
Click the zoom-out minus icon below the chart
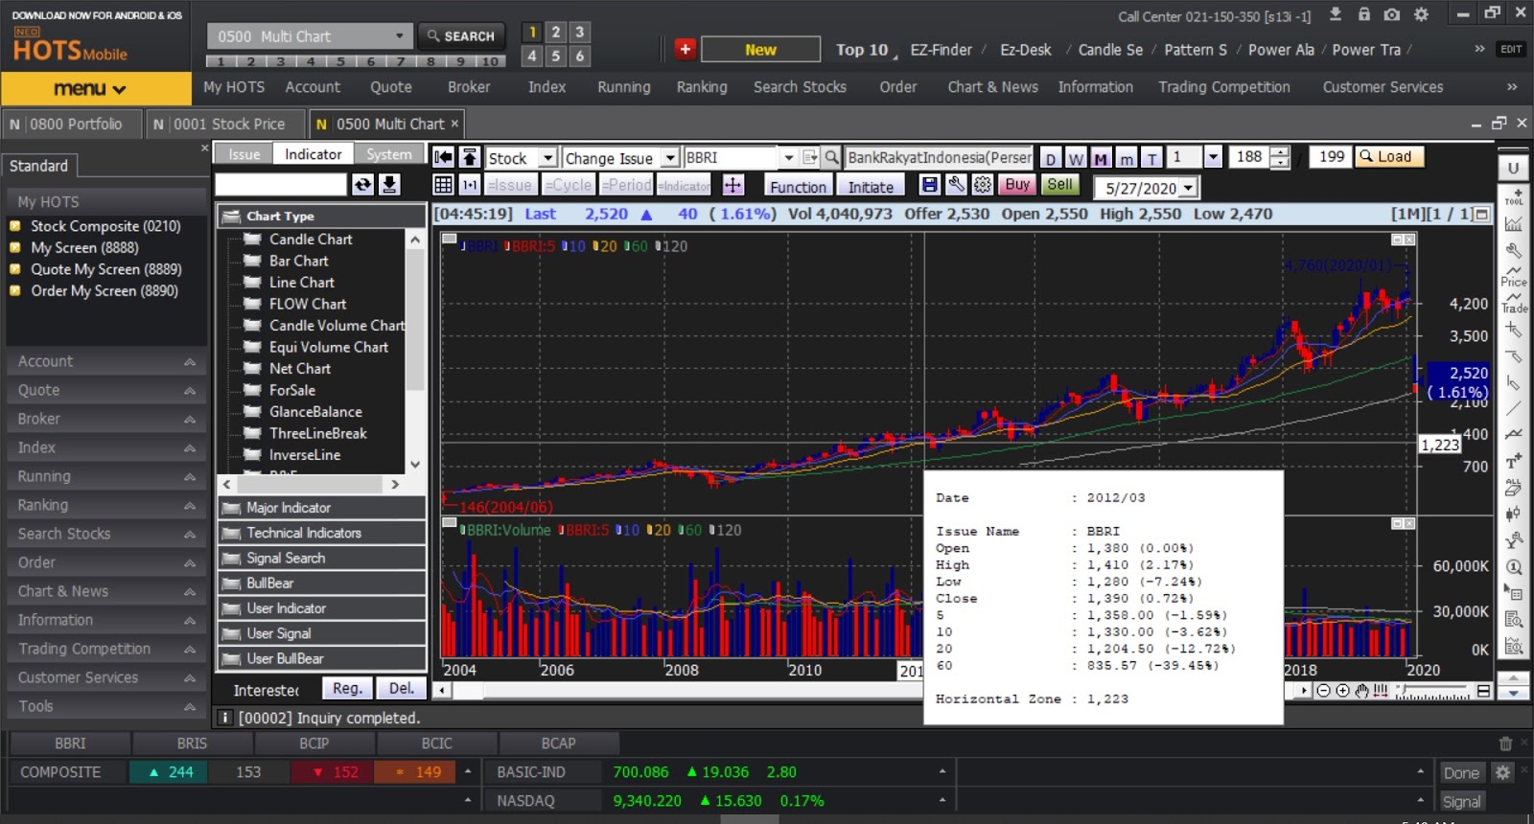pos(1324,691)
